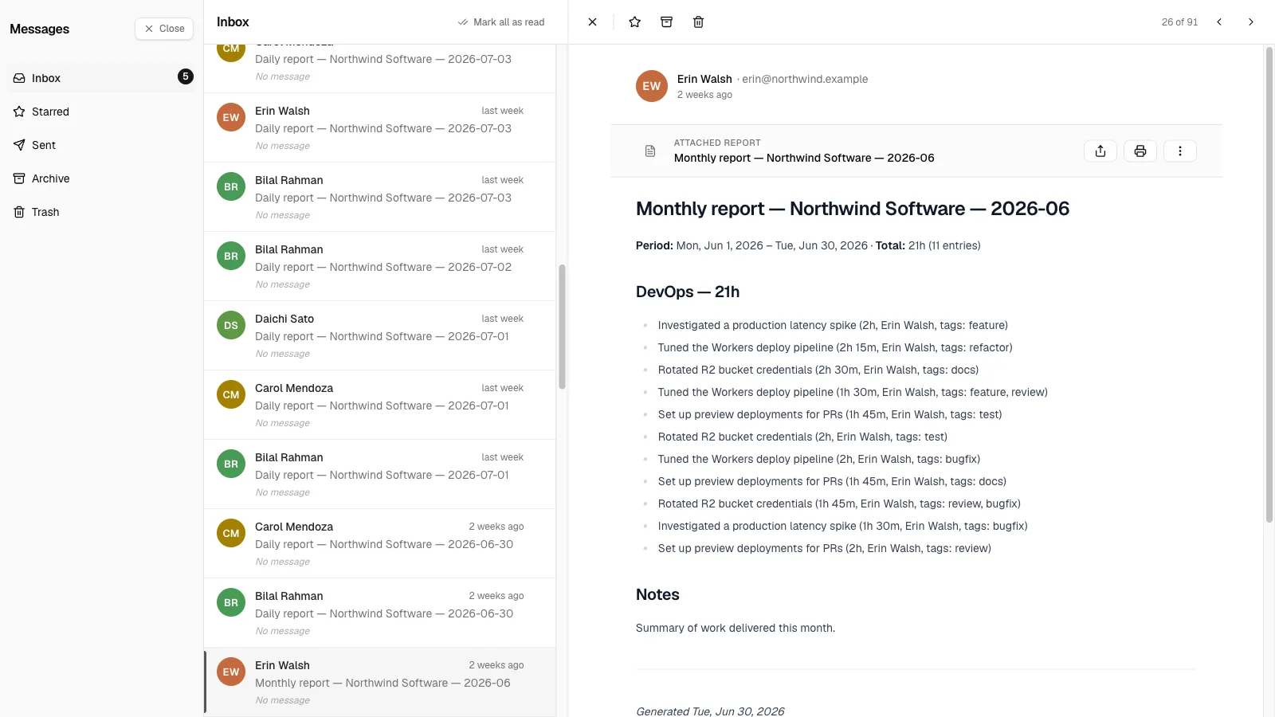Image resolution: width=1275 pixels, height=717 pixels.
Task: Click the document icon of the attached report
Action: point(650,151)
